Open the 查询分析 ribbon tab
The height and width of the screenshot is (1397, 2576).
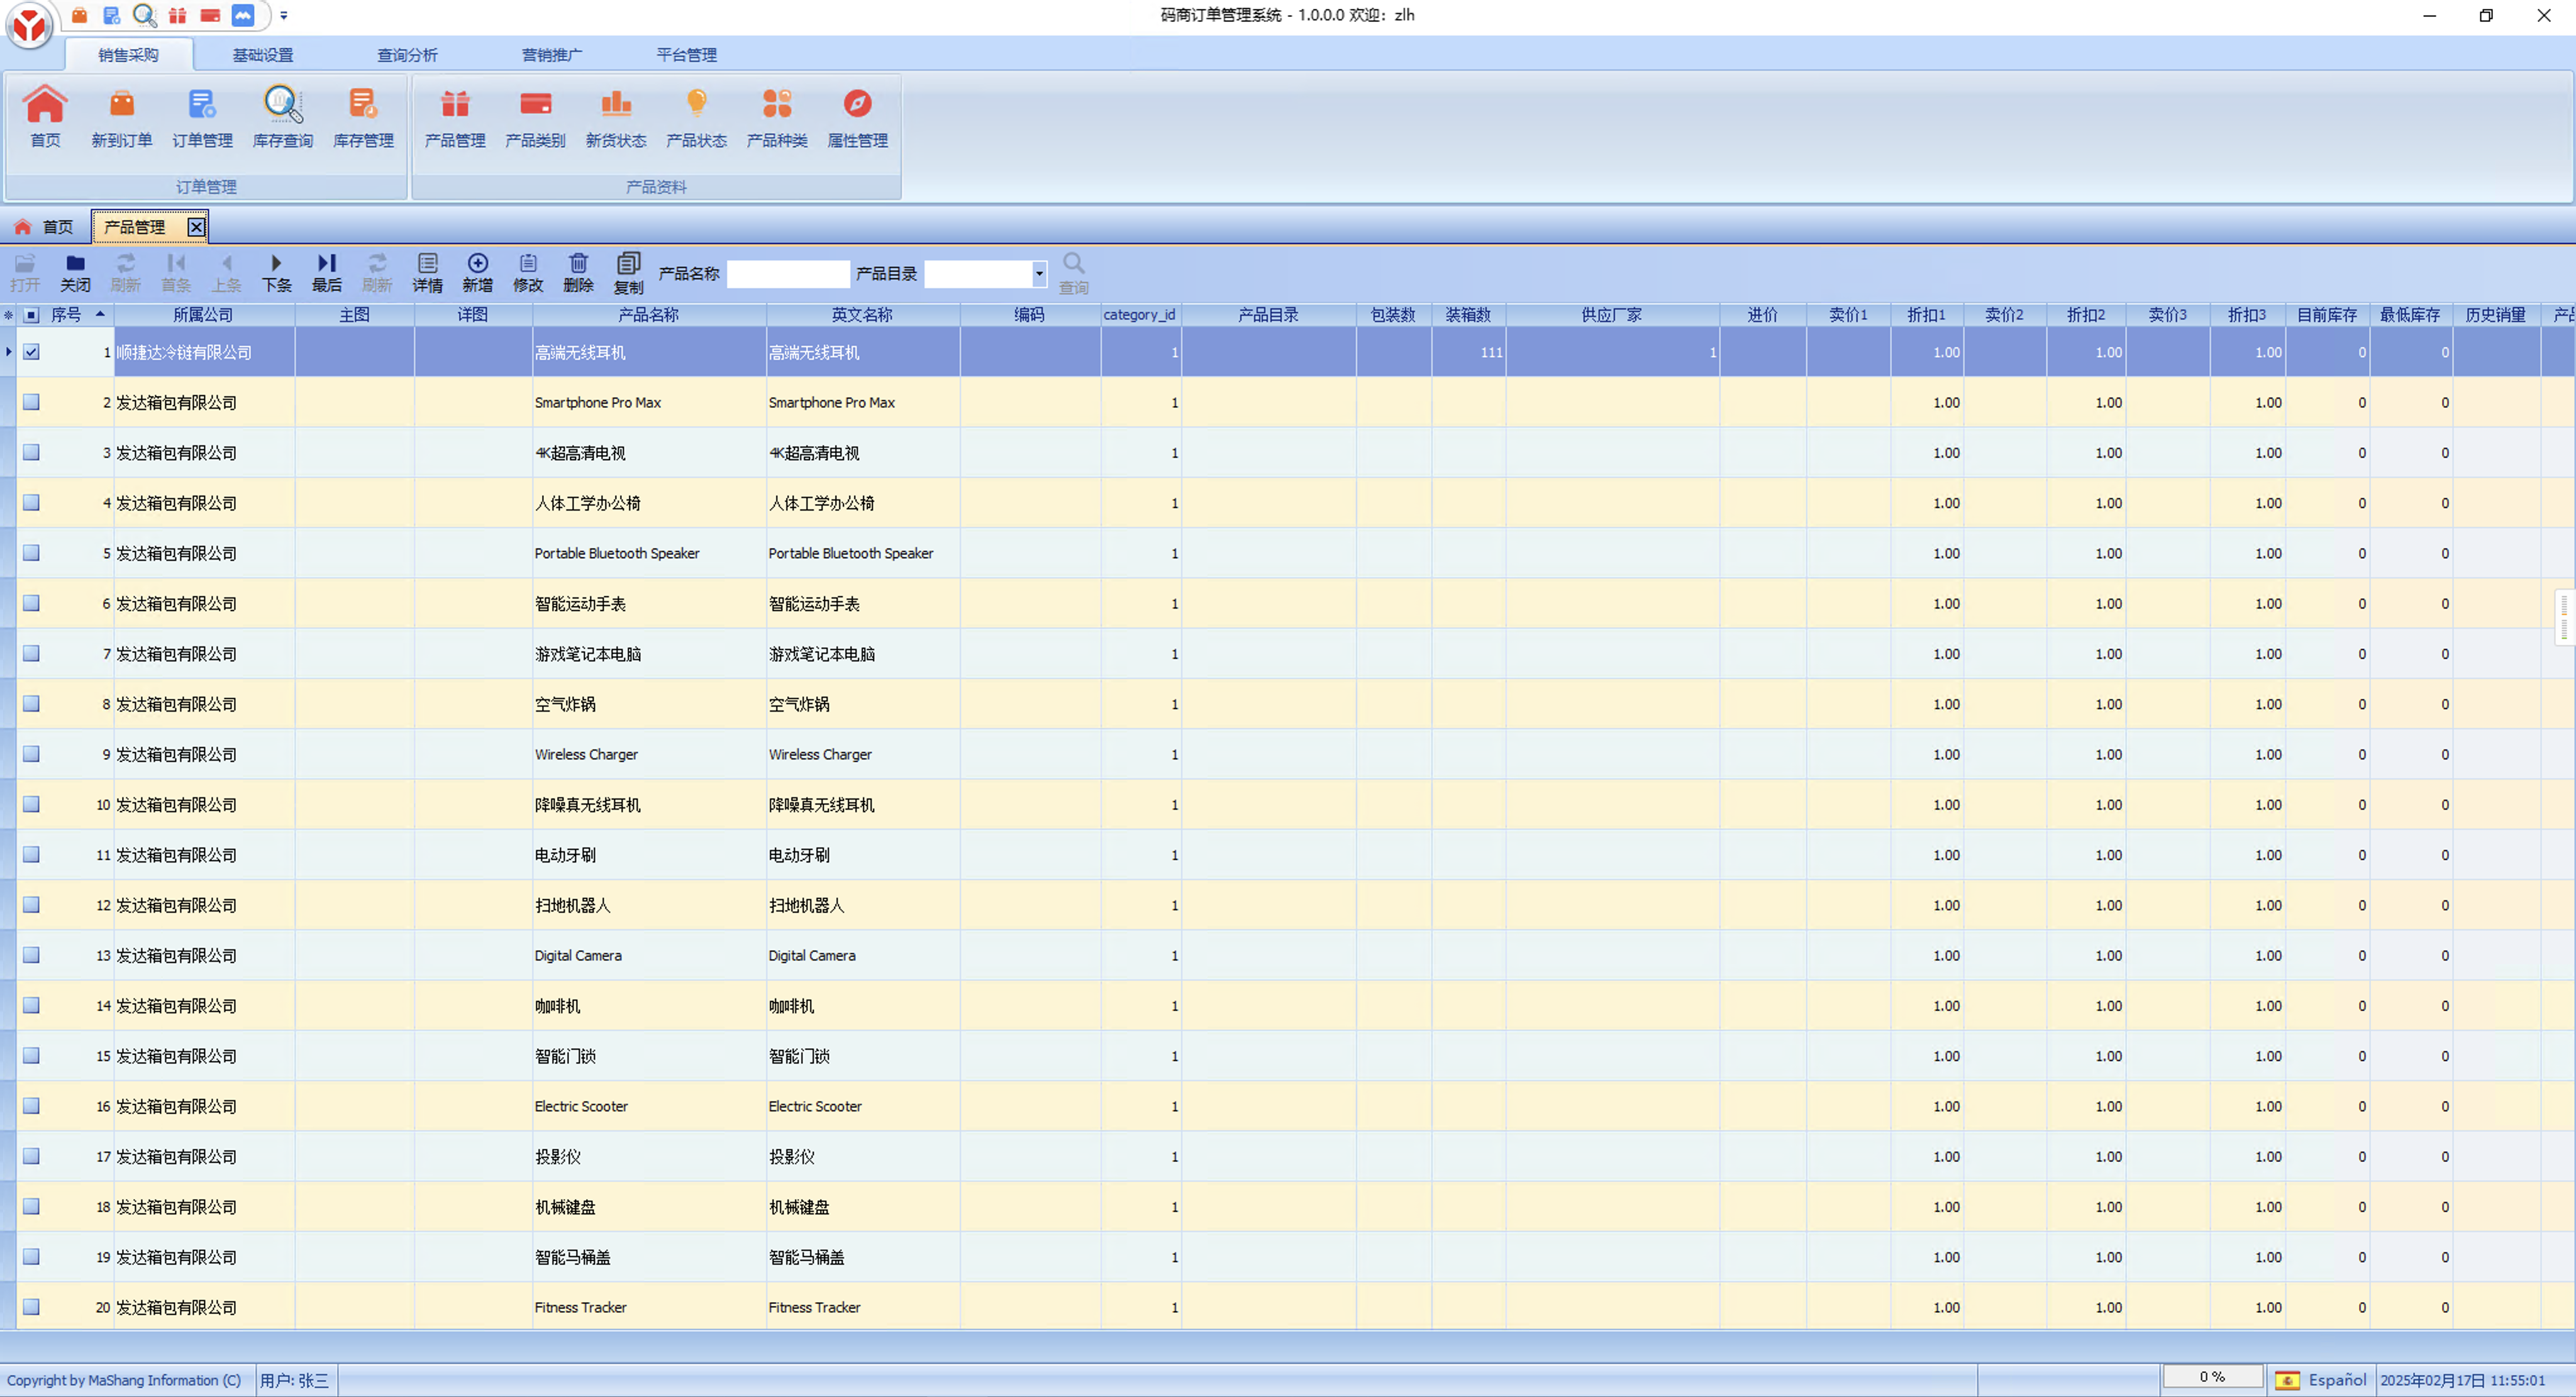click(406, 55)
